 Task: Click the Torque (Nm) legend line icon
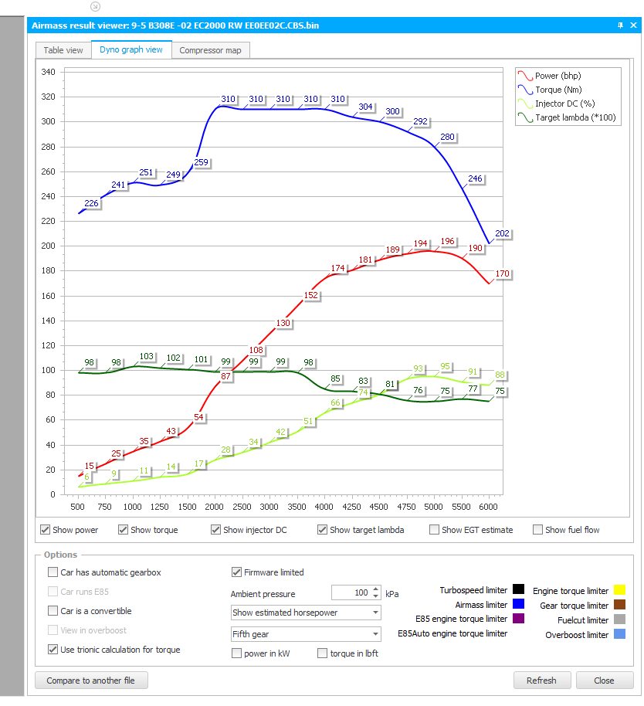point(525,90)
